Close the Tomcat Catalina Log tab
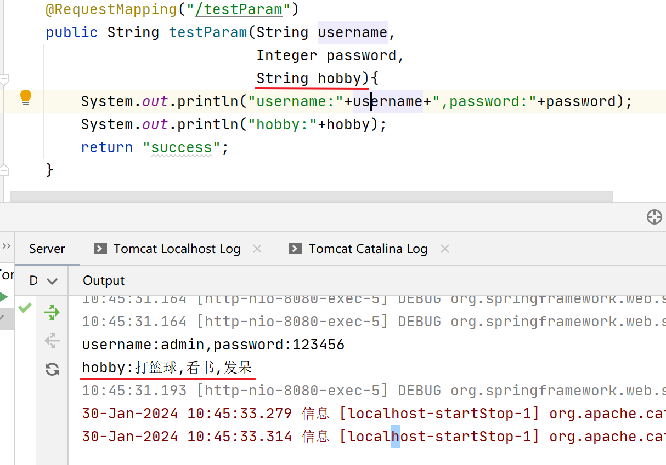The image size is (666, 465). click(x=445, y=249)
